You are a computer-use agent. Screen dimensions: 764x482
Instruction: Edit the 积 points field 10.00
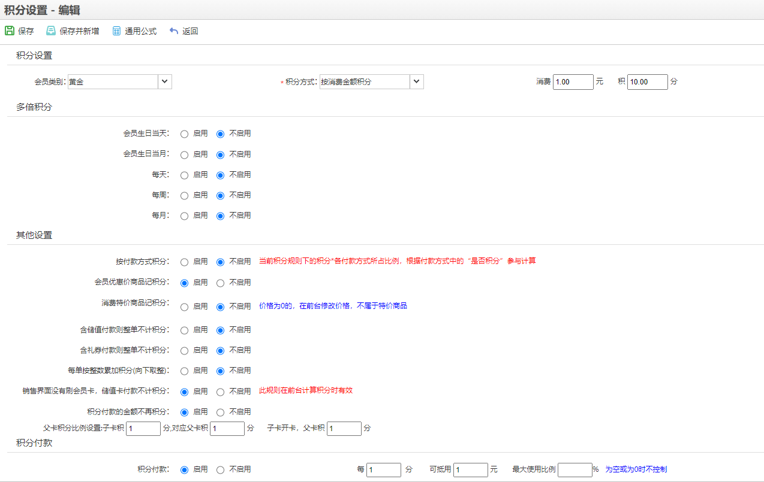coord(648,82)
